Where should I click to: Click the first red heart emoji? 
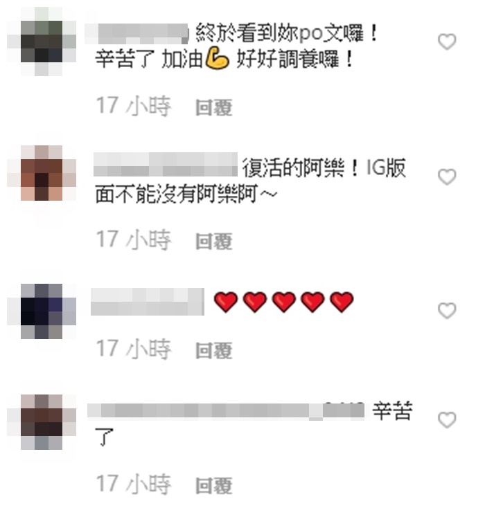(x=226, y=302)
